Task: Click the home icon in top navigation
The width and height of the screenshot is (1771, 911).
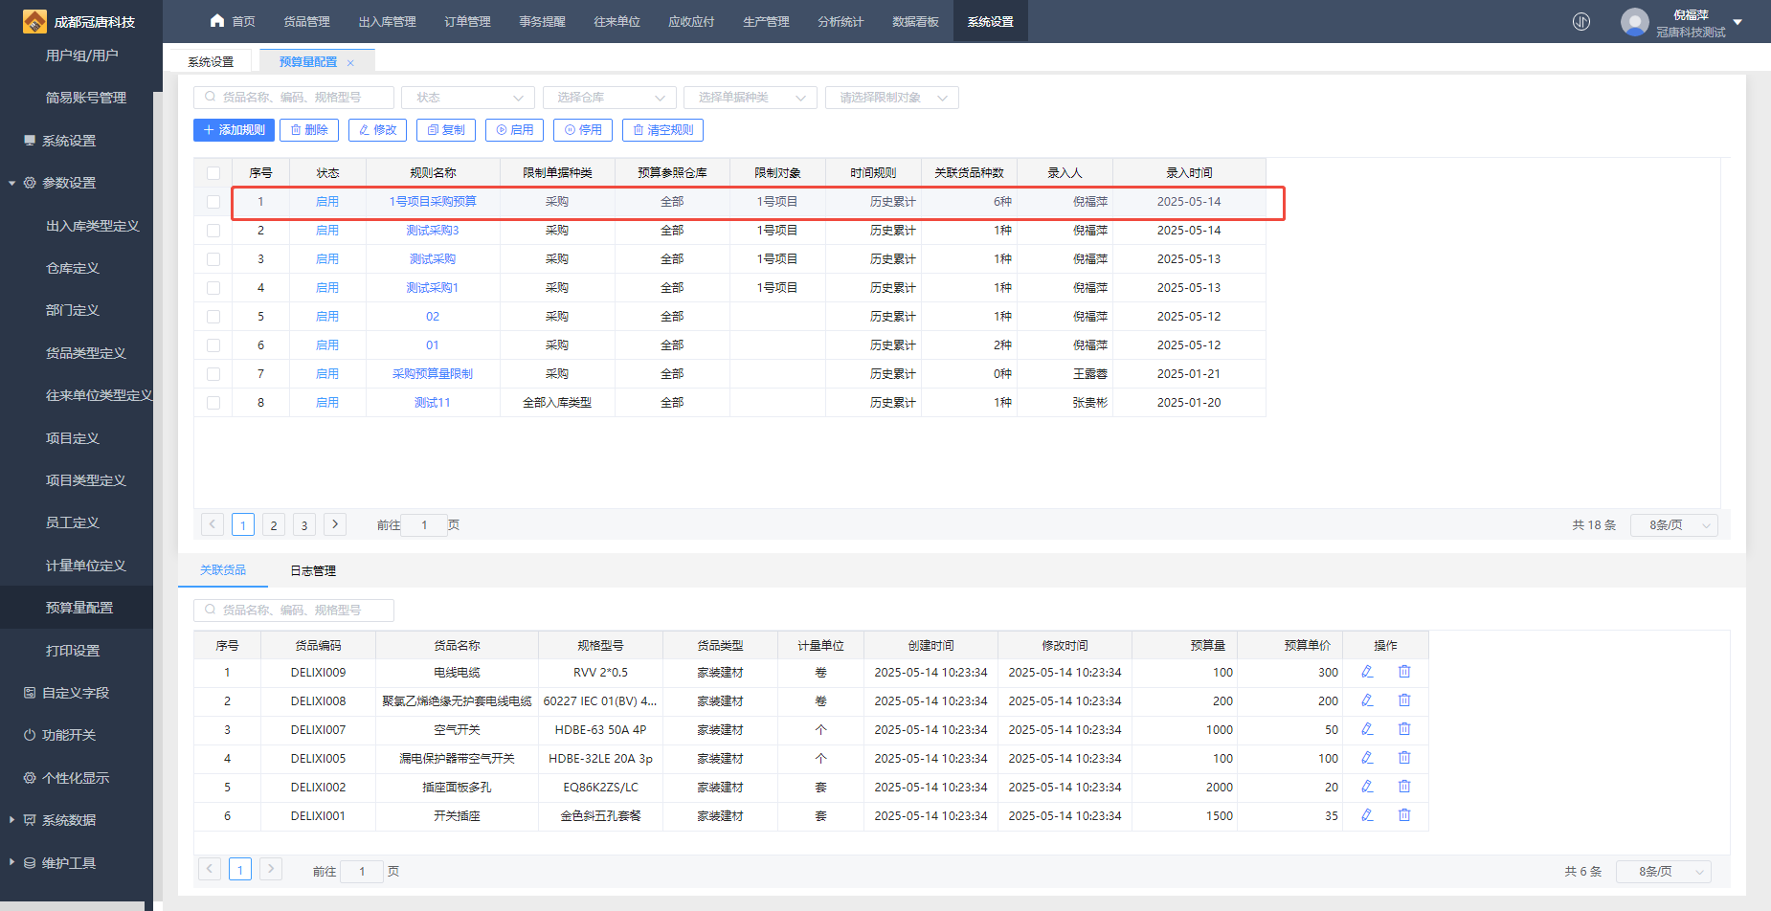Action: 217,21
